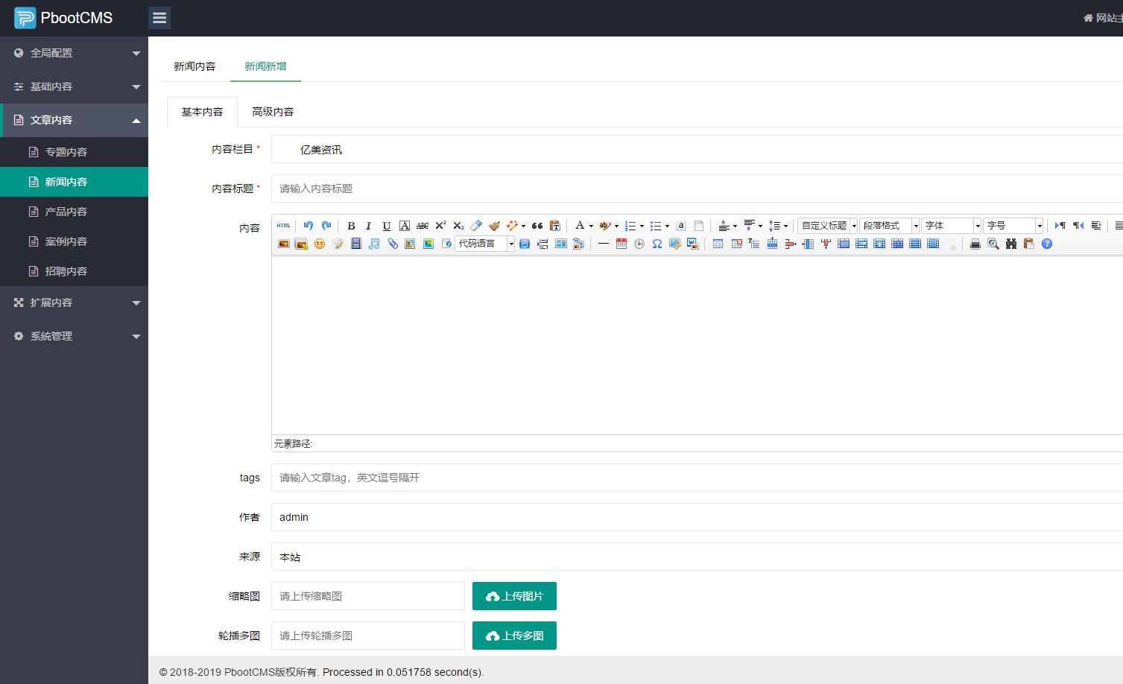Attach a file with paperclip icon

[392, 244]
